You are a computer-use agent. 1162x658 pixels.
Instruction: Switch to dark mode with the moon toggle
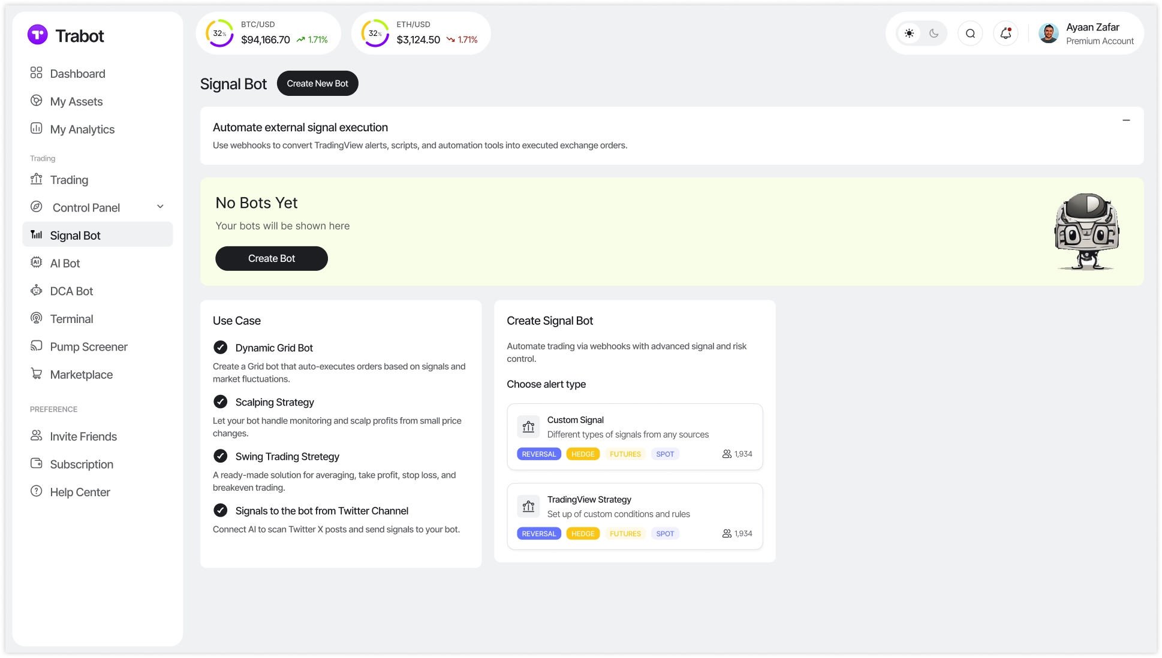click(x=933, y=33)
